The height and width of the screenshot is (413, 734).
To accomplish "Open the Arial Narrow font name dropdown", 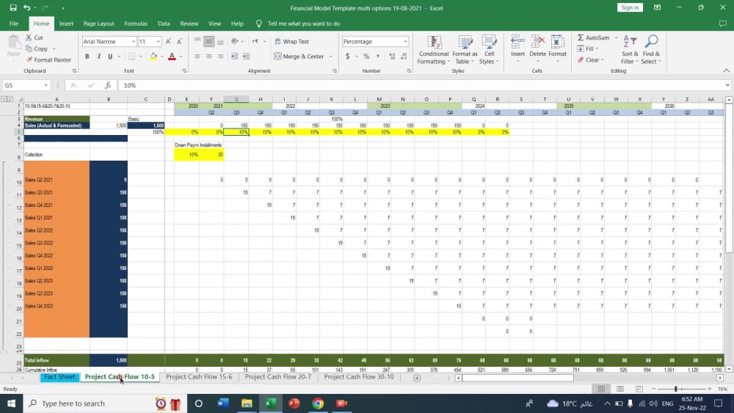I will [x=134, y=42].
